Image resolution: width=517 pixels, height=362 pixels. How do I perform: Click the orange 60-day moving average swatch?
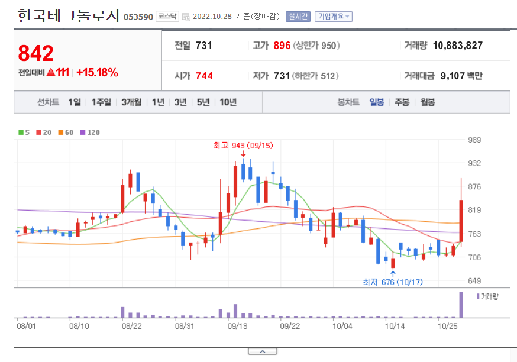(x=61, y=132)
